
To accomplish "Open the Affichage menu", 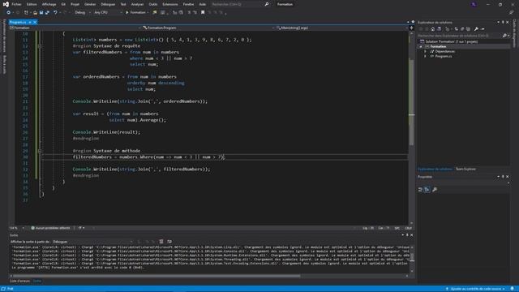I will tap(49, 4).
